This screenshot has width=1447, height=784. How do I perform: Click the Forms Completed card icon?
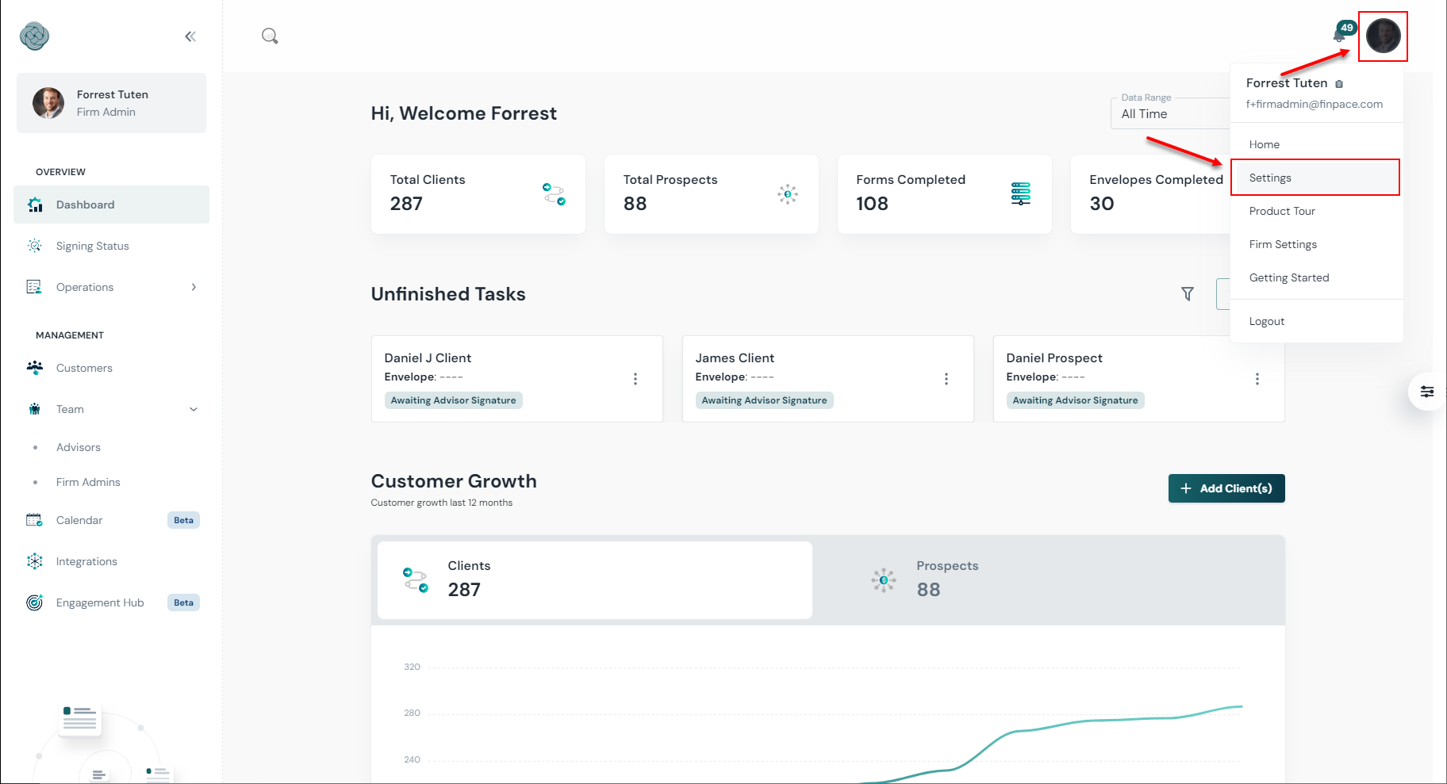click(x=1021, y=194)
